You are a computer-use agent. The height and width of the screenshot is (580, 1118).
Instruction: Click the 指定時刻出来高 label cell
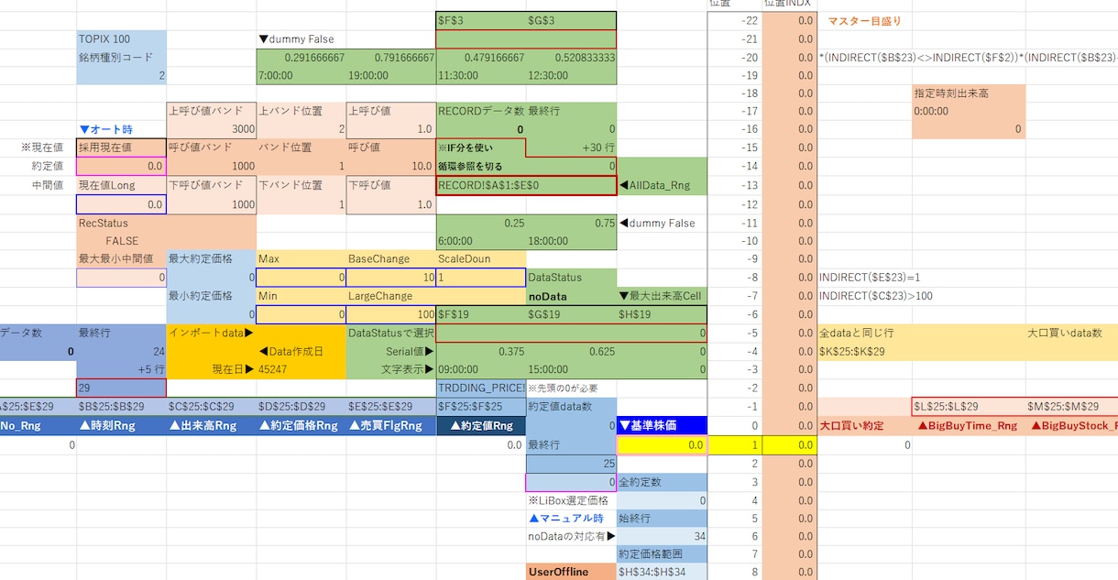point(968,93)
